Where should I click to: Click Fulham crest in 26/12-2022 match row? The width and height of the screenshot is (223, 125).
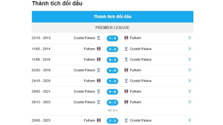(x=127, y=102)
